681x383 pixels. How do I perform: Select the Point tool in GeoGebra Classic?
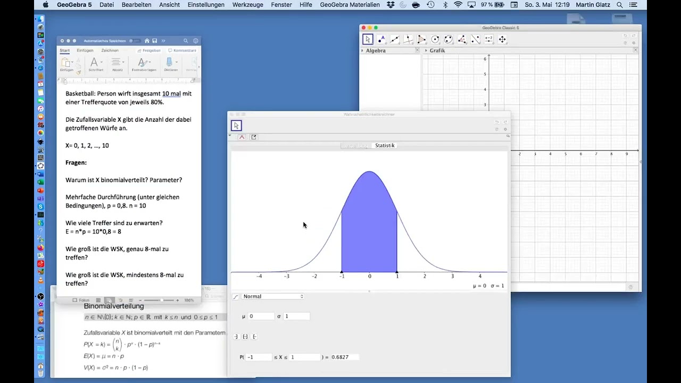pyautogui.click(x=381, y=39)
